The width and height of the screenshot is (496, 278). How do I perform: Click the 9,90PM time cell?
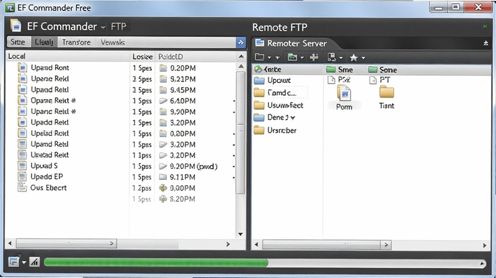click(x=183, y=112)
